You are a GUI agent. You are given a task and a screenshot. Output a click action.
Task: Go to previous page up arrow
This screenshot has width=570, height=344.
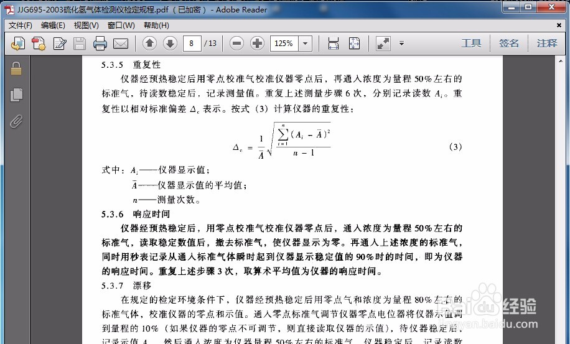pyautogui.click(x=149, y=43)
